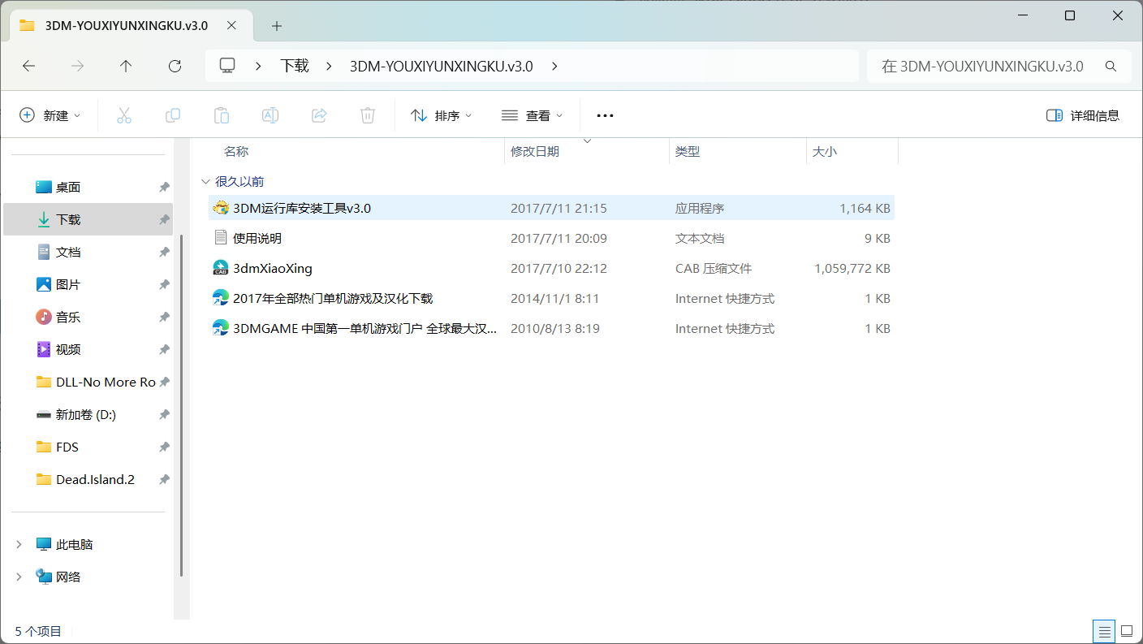Expand chevron after 3DM-YOUXIYUNXINGKU.v3.0 in address bar
The height and width of the screenshot is (644, 1143).
point(554,67)
